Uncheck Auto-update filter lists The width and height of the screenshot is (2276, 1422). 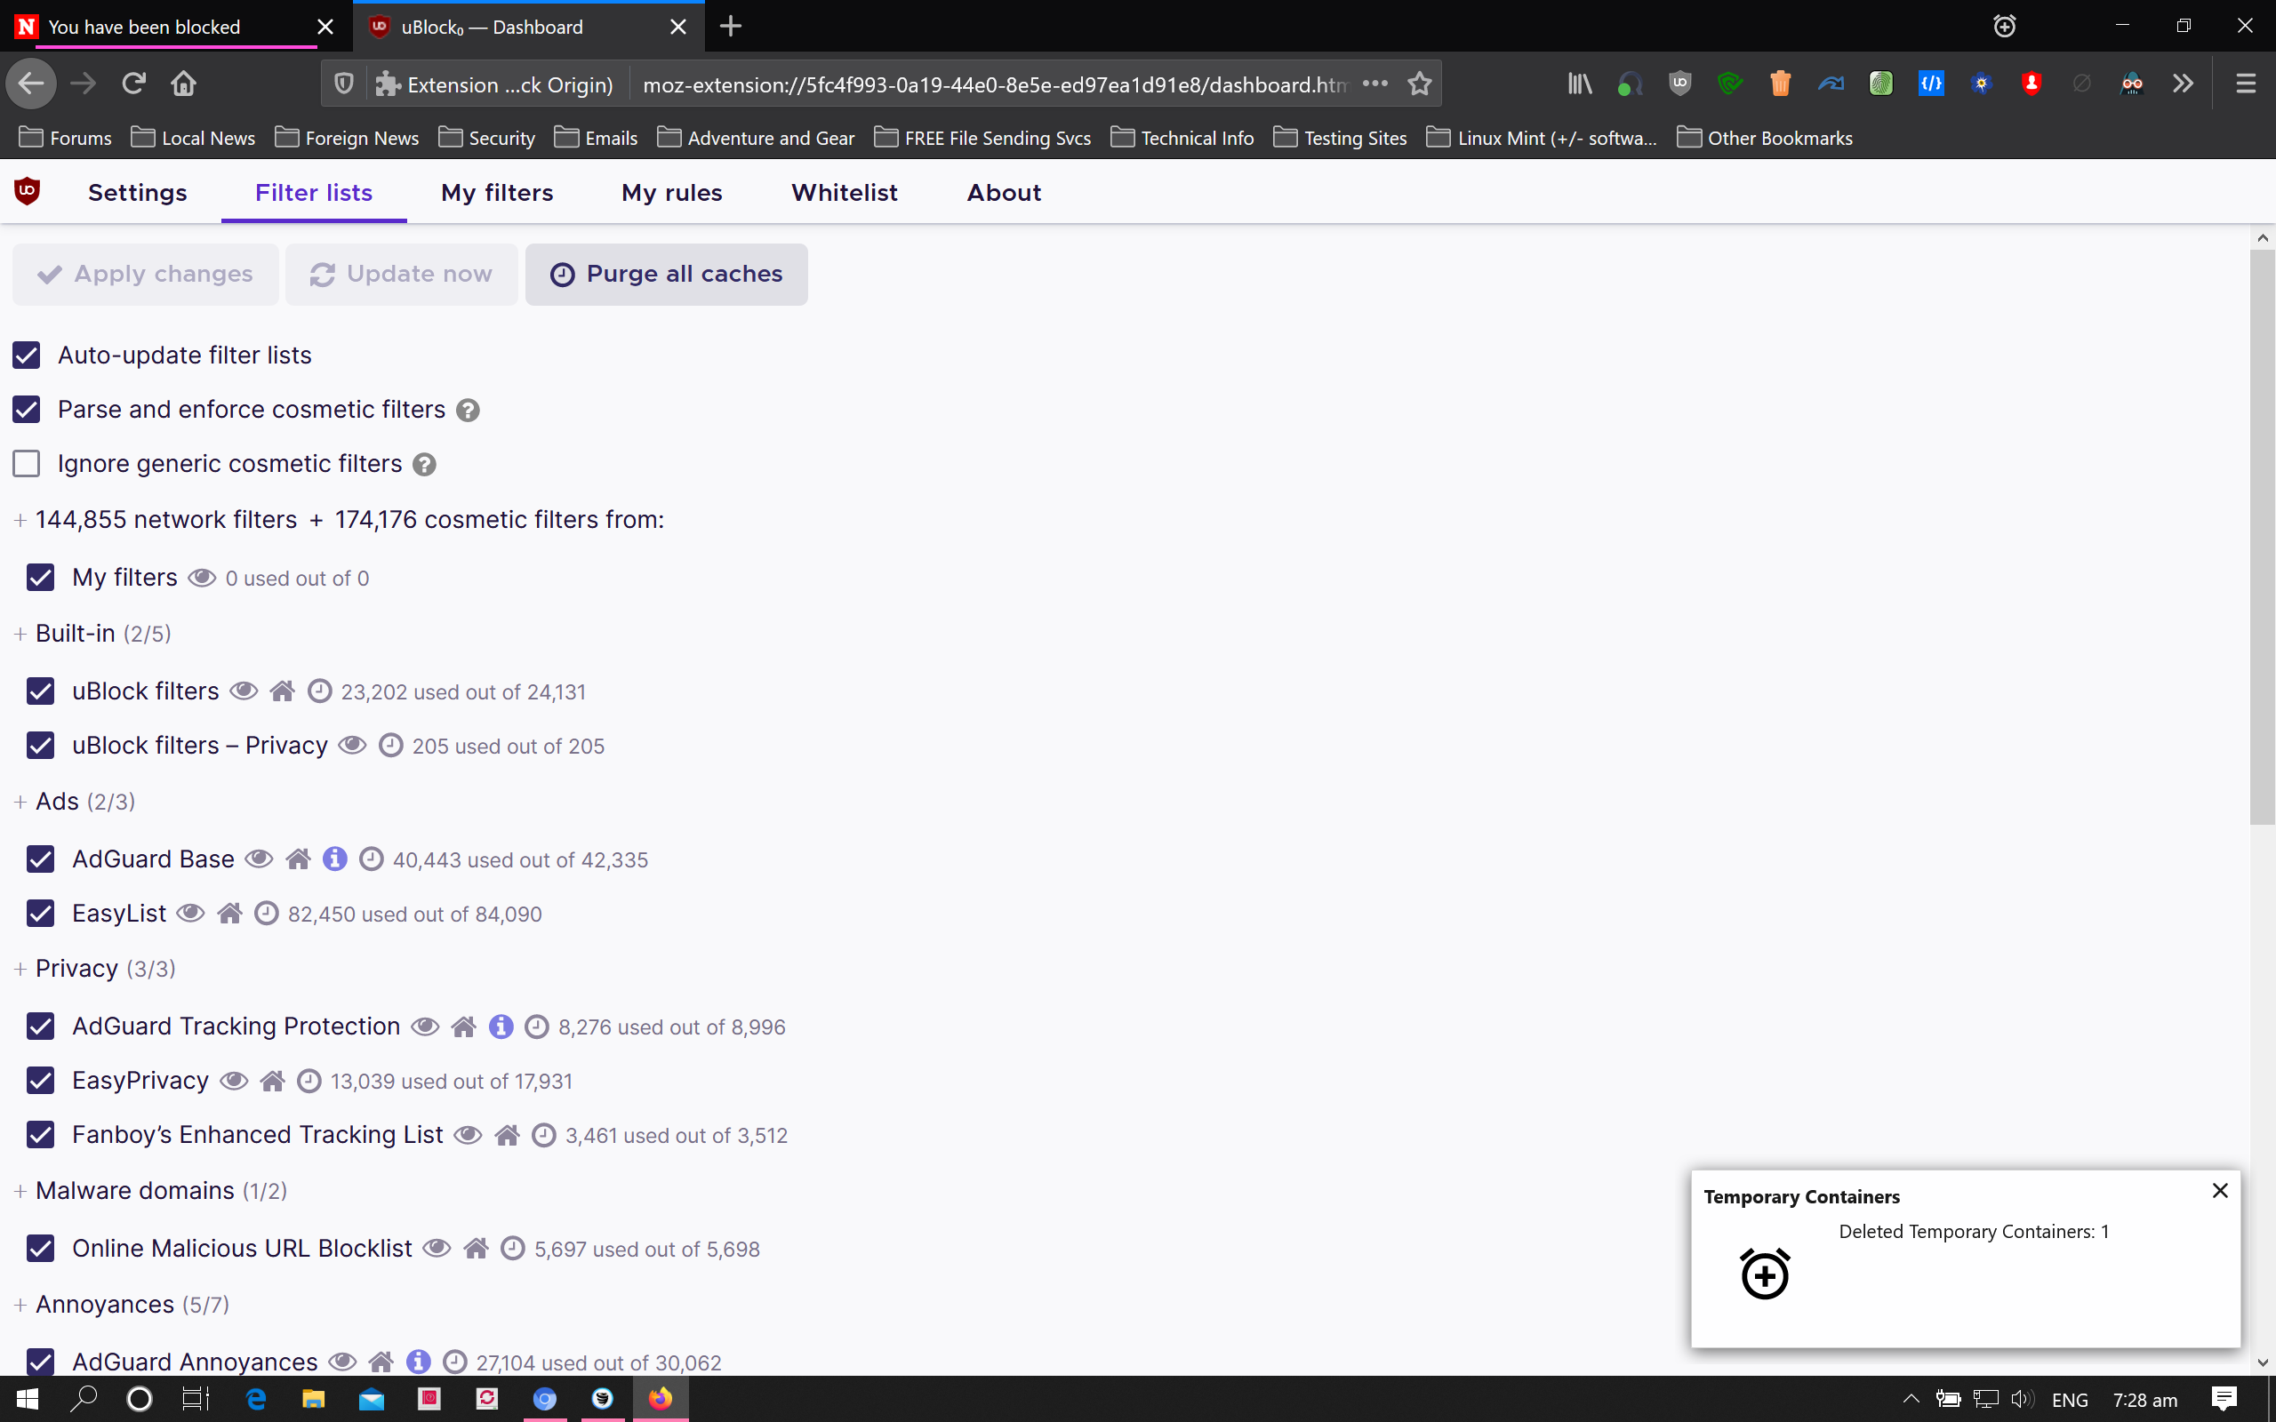27,355
